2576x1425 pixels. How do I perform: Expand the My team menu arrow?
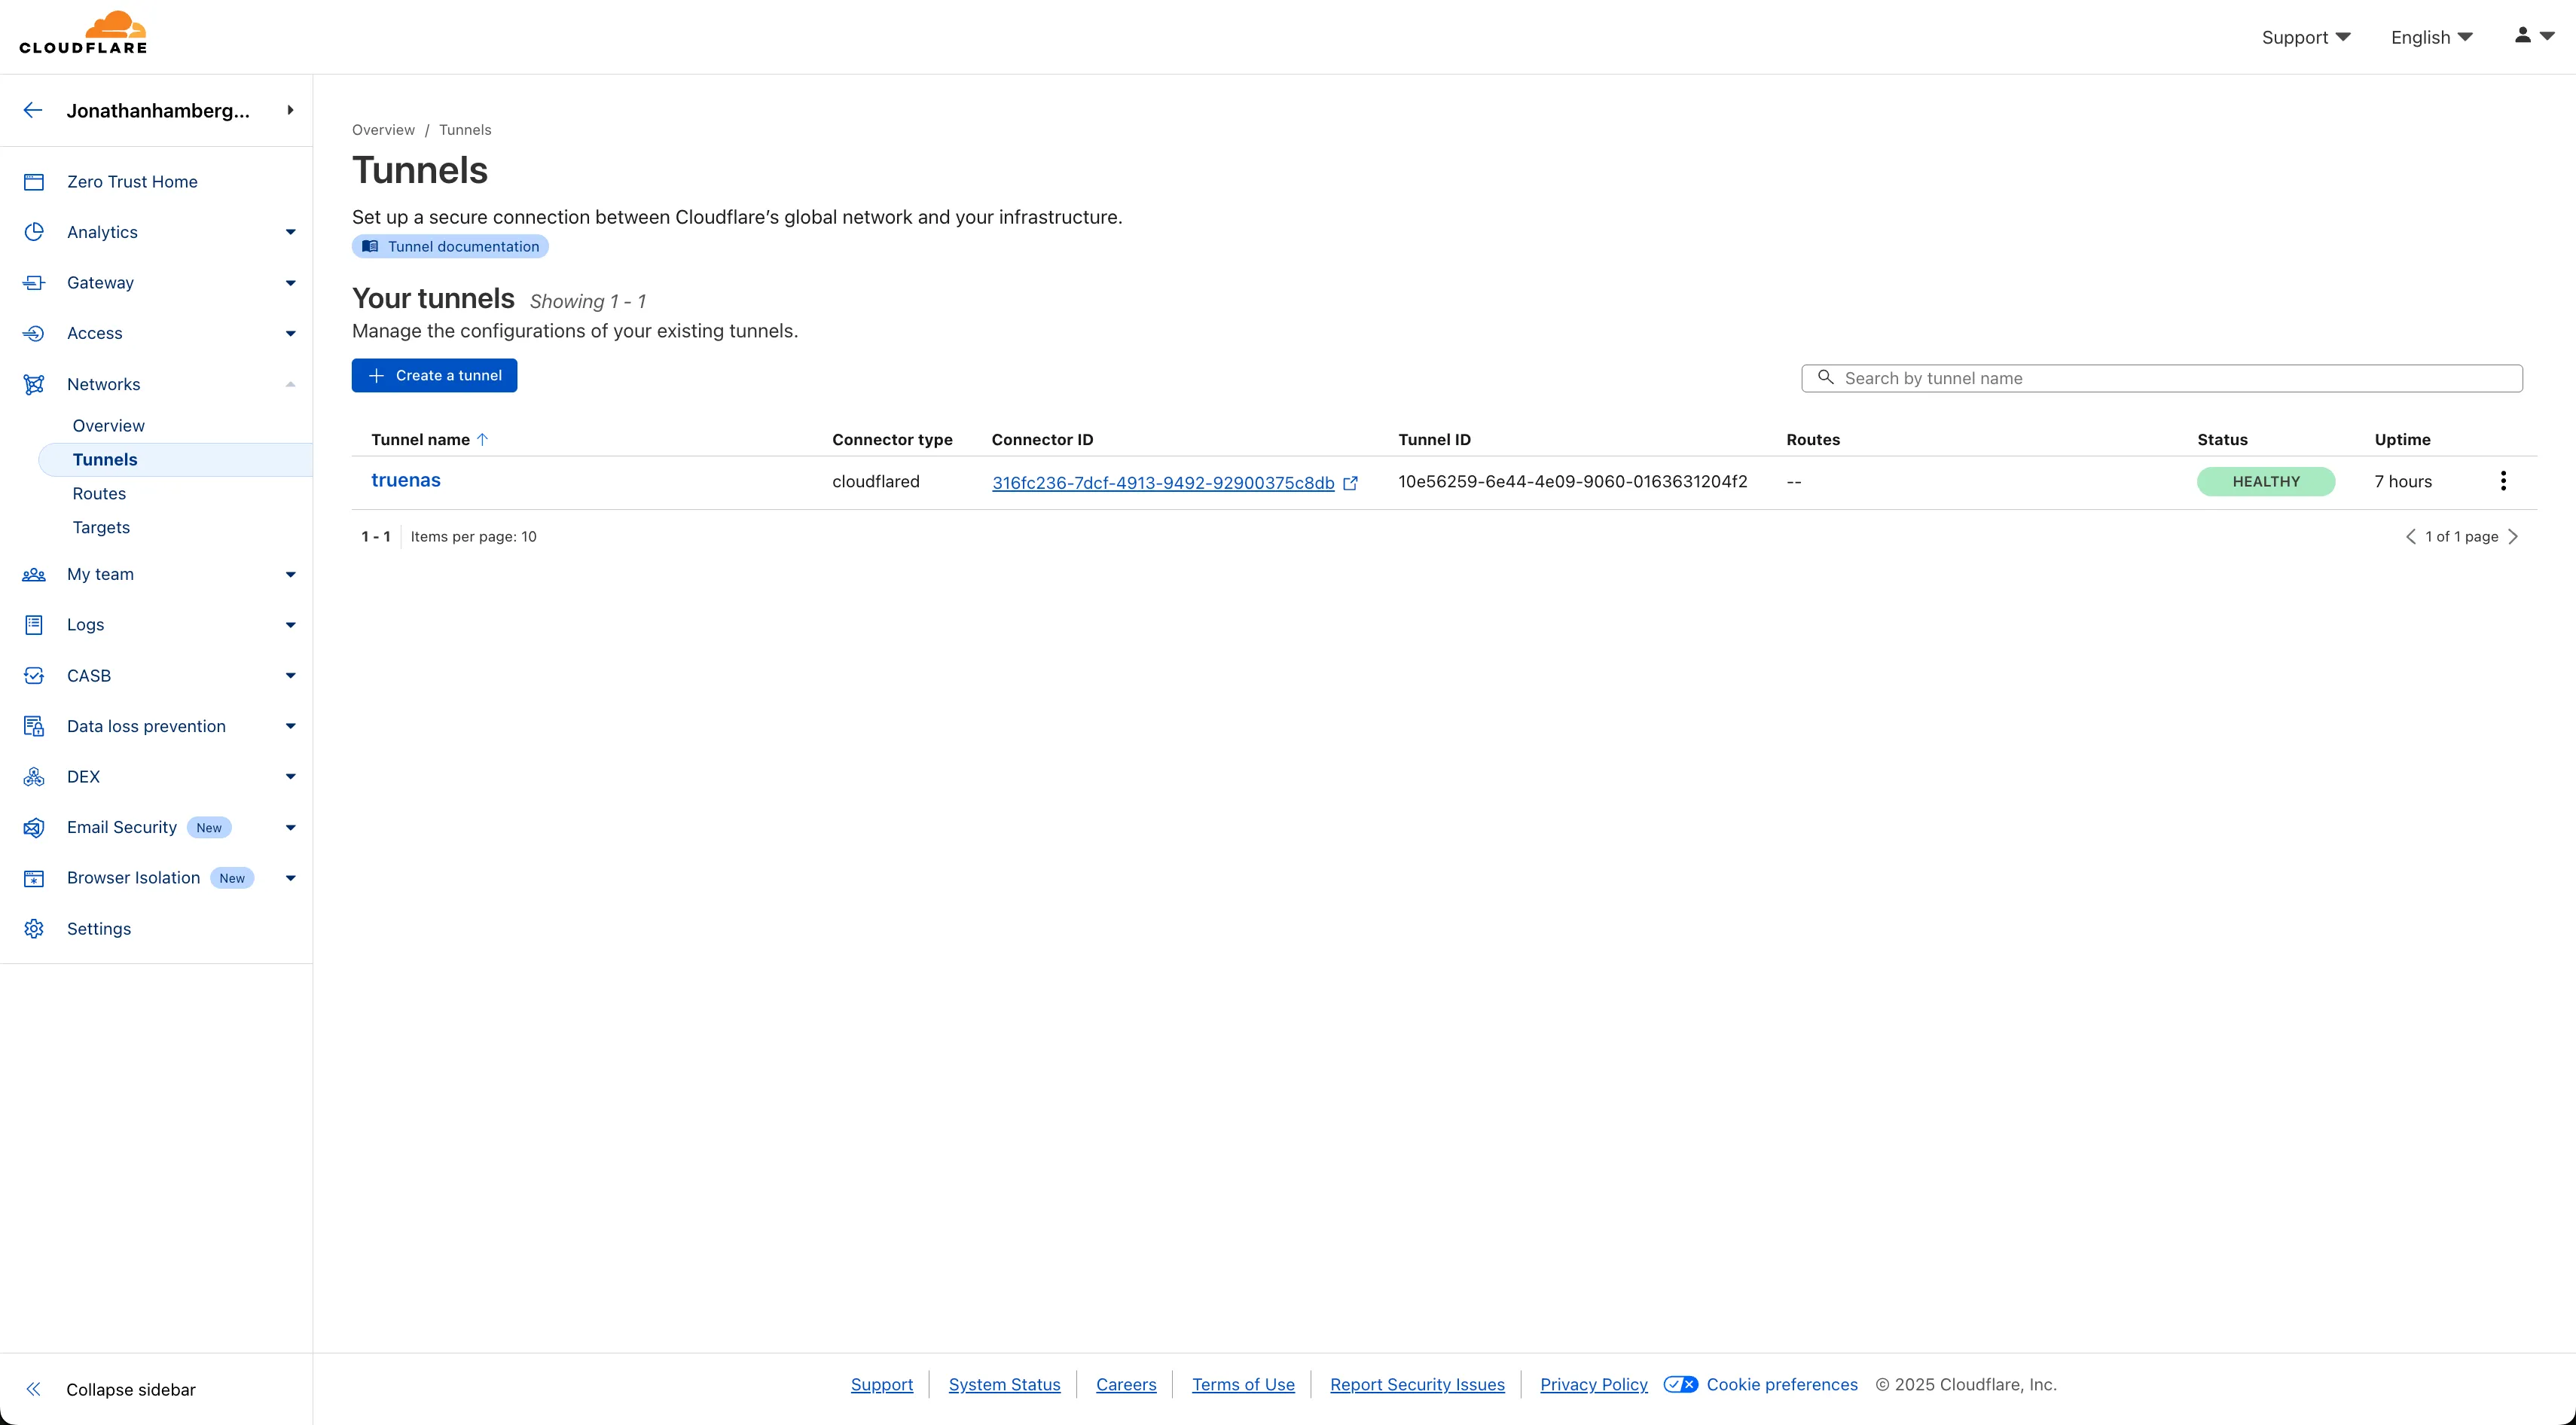pyautogui.click(x=290, y=574)
